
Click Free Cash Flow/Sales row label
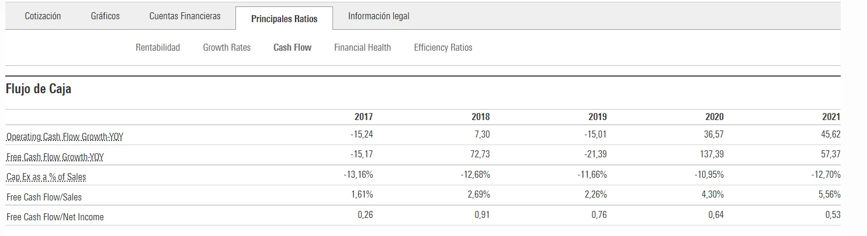coord(44,197)
